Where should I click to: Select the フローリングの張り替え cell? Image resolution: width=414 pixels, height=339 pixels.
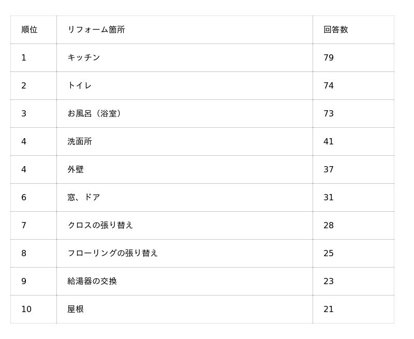113,253
